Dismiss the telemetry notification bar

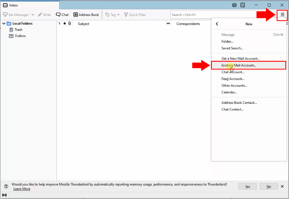282,186
